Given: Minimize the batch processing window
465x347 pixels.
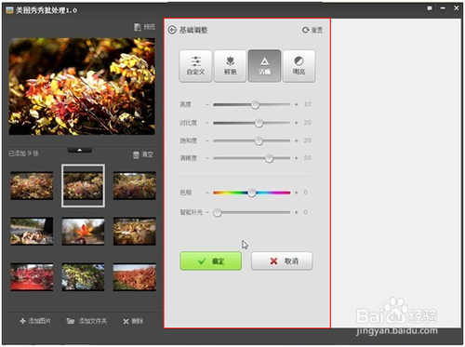Looking at the screenshot, I should [x=443, y=8].
